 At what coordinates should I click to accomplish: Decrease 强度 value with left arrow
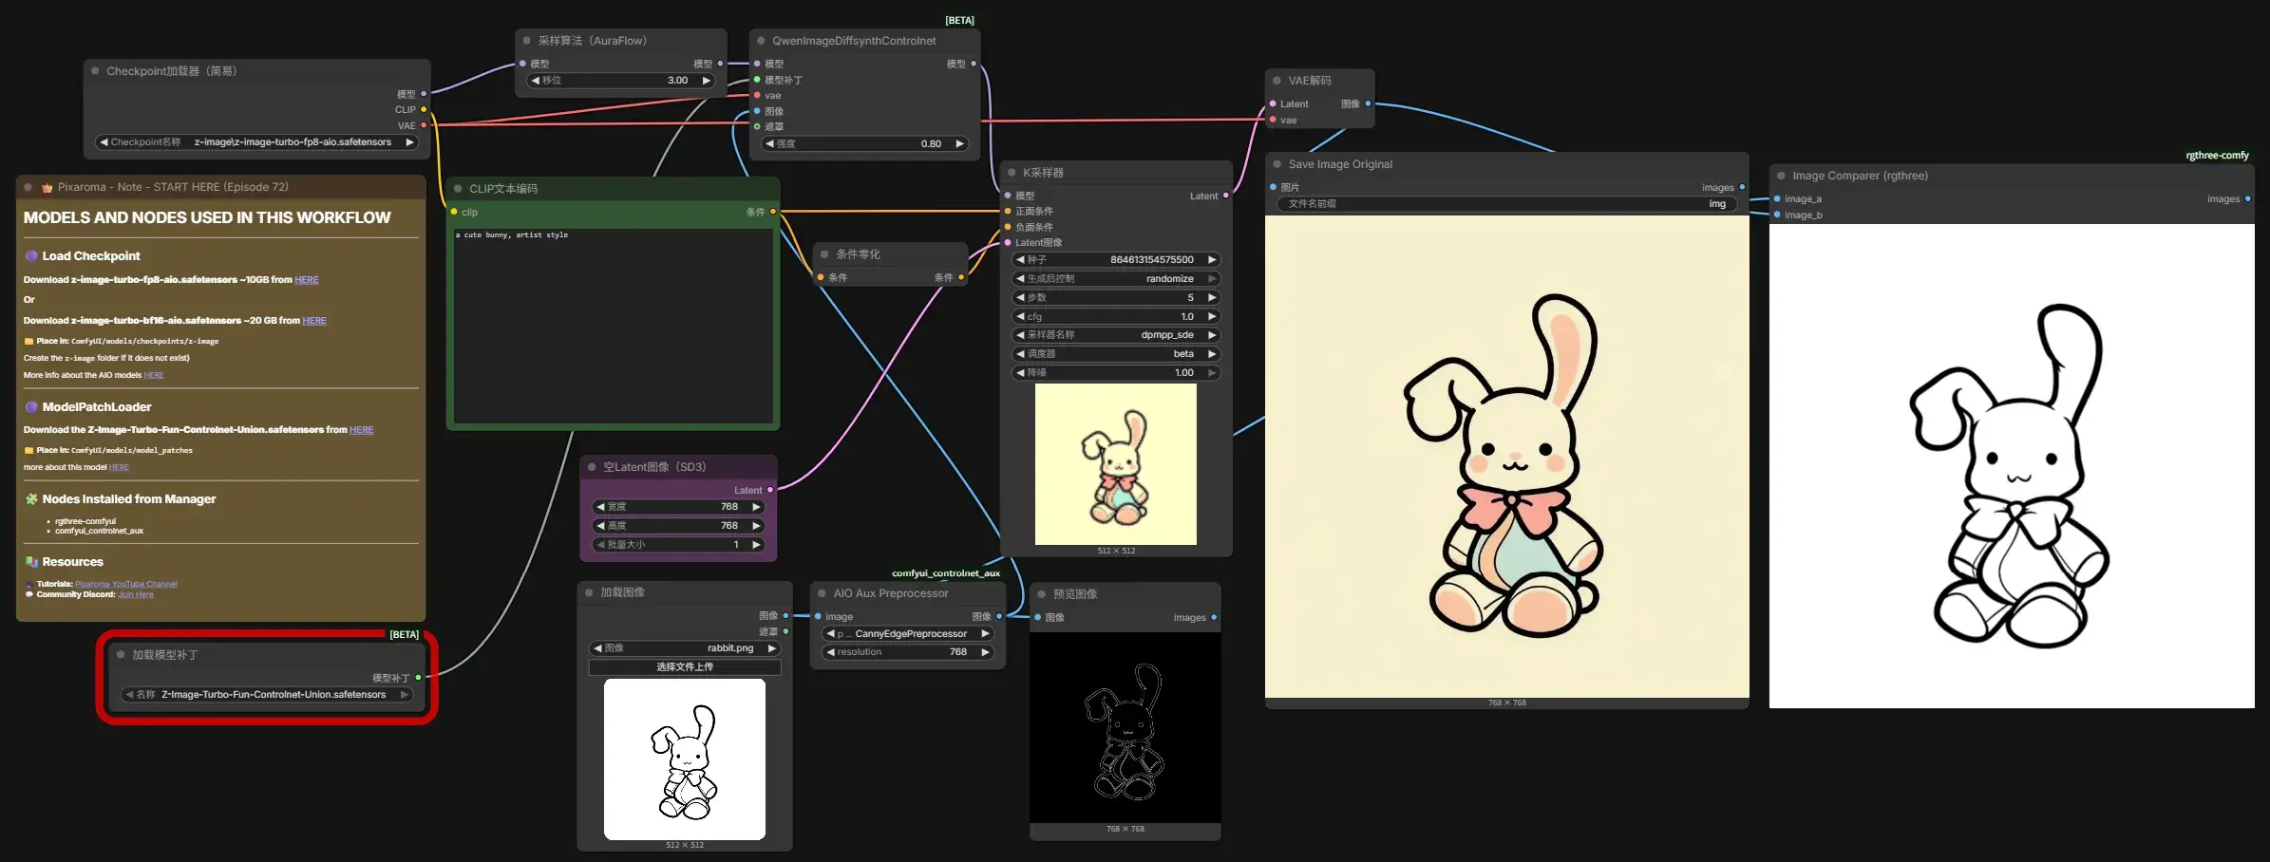click(770, 144)
